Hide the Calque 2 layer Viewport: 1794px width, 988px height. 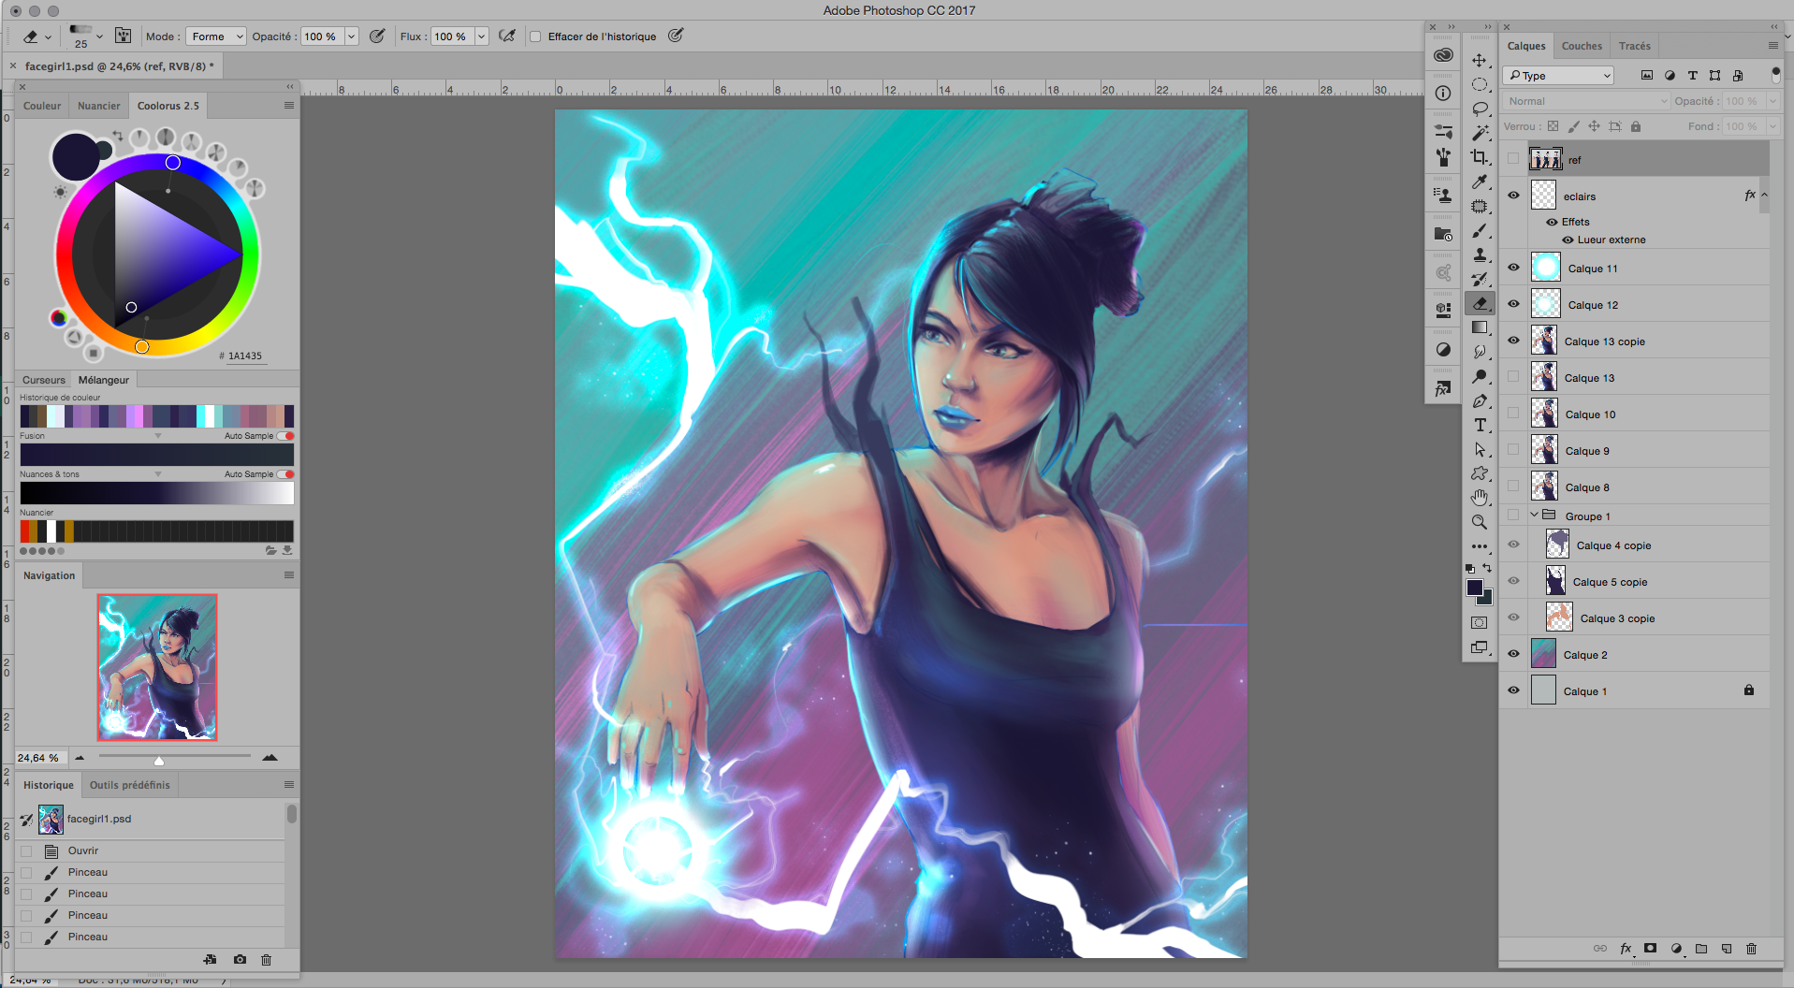[1513, 654]
